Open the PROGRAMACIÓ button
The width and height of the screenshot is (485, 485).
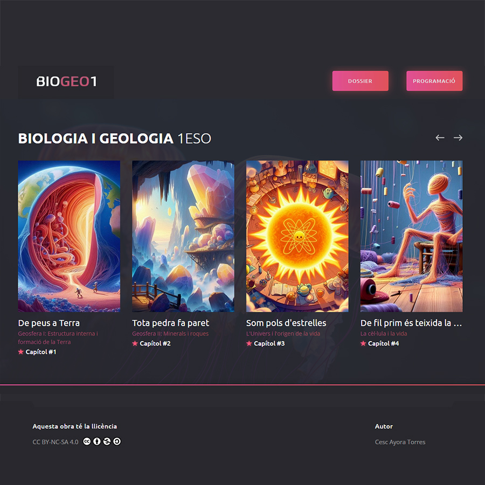pos(434,81)
